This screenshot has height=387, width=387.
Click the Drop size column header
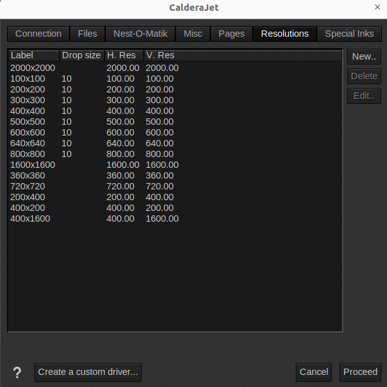point(81,56)
